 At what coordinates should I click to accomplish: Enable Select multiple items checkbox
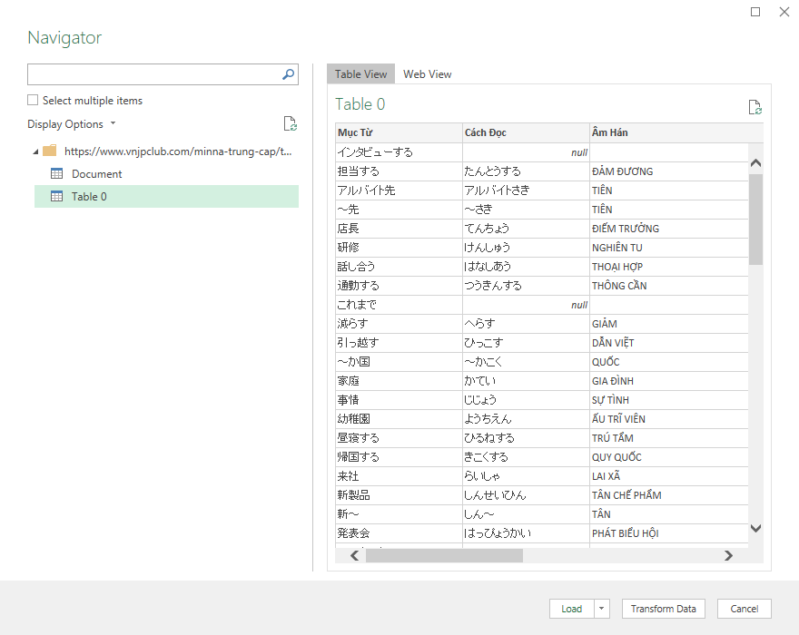33,101
